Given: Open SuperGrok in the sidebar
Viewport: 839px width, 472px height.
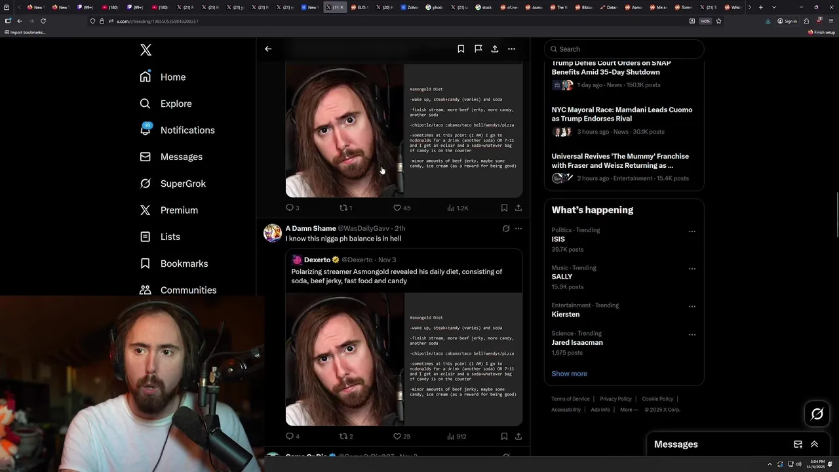Looking at the screenshot, I should coord(173,184).
